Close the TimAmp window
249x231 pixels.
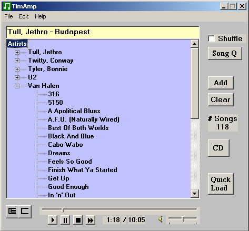242,6
